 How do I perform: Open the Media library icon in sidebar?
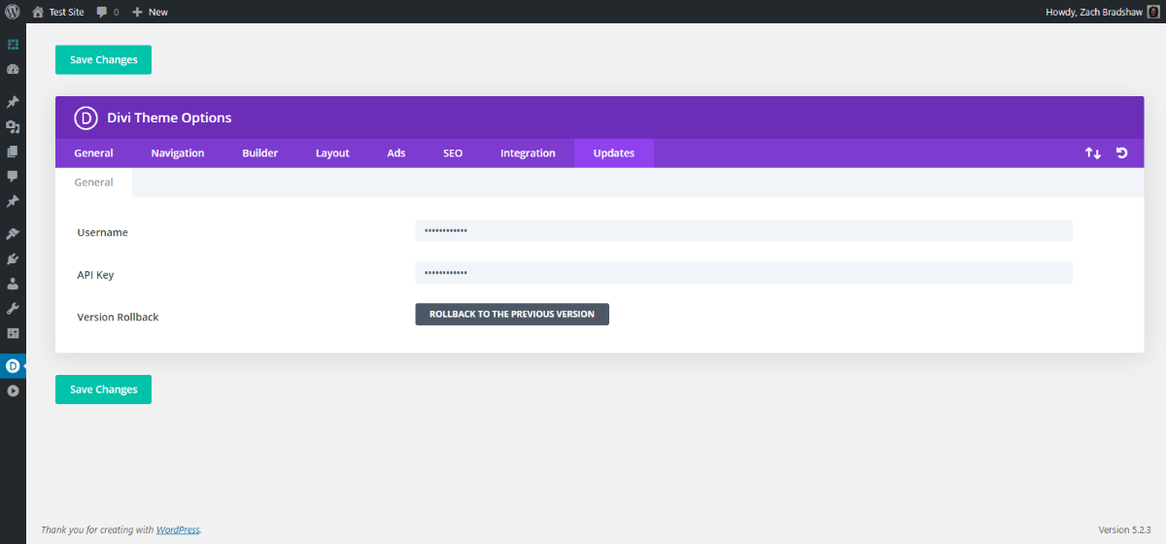[x=13, y=127]
